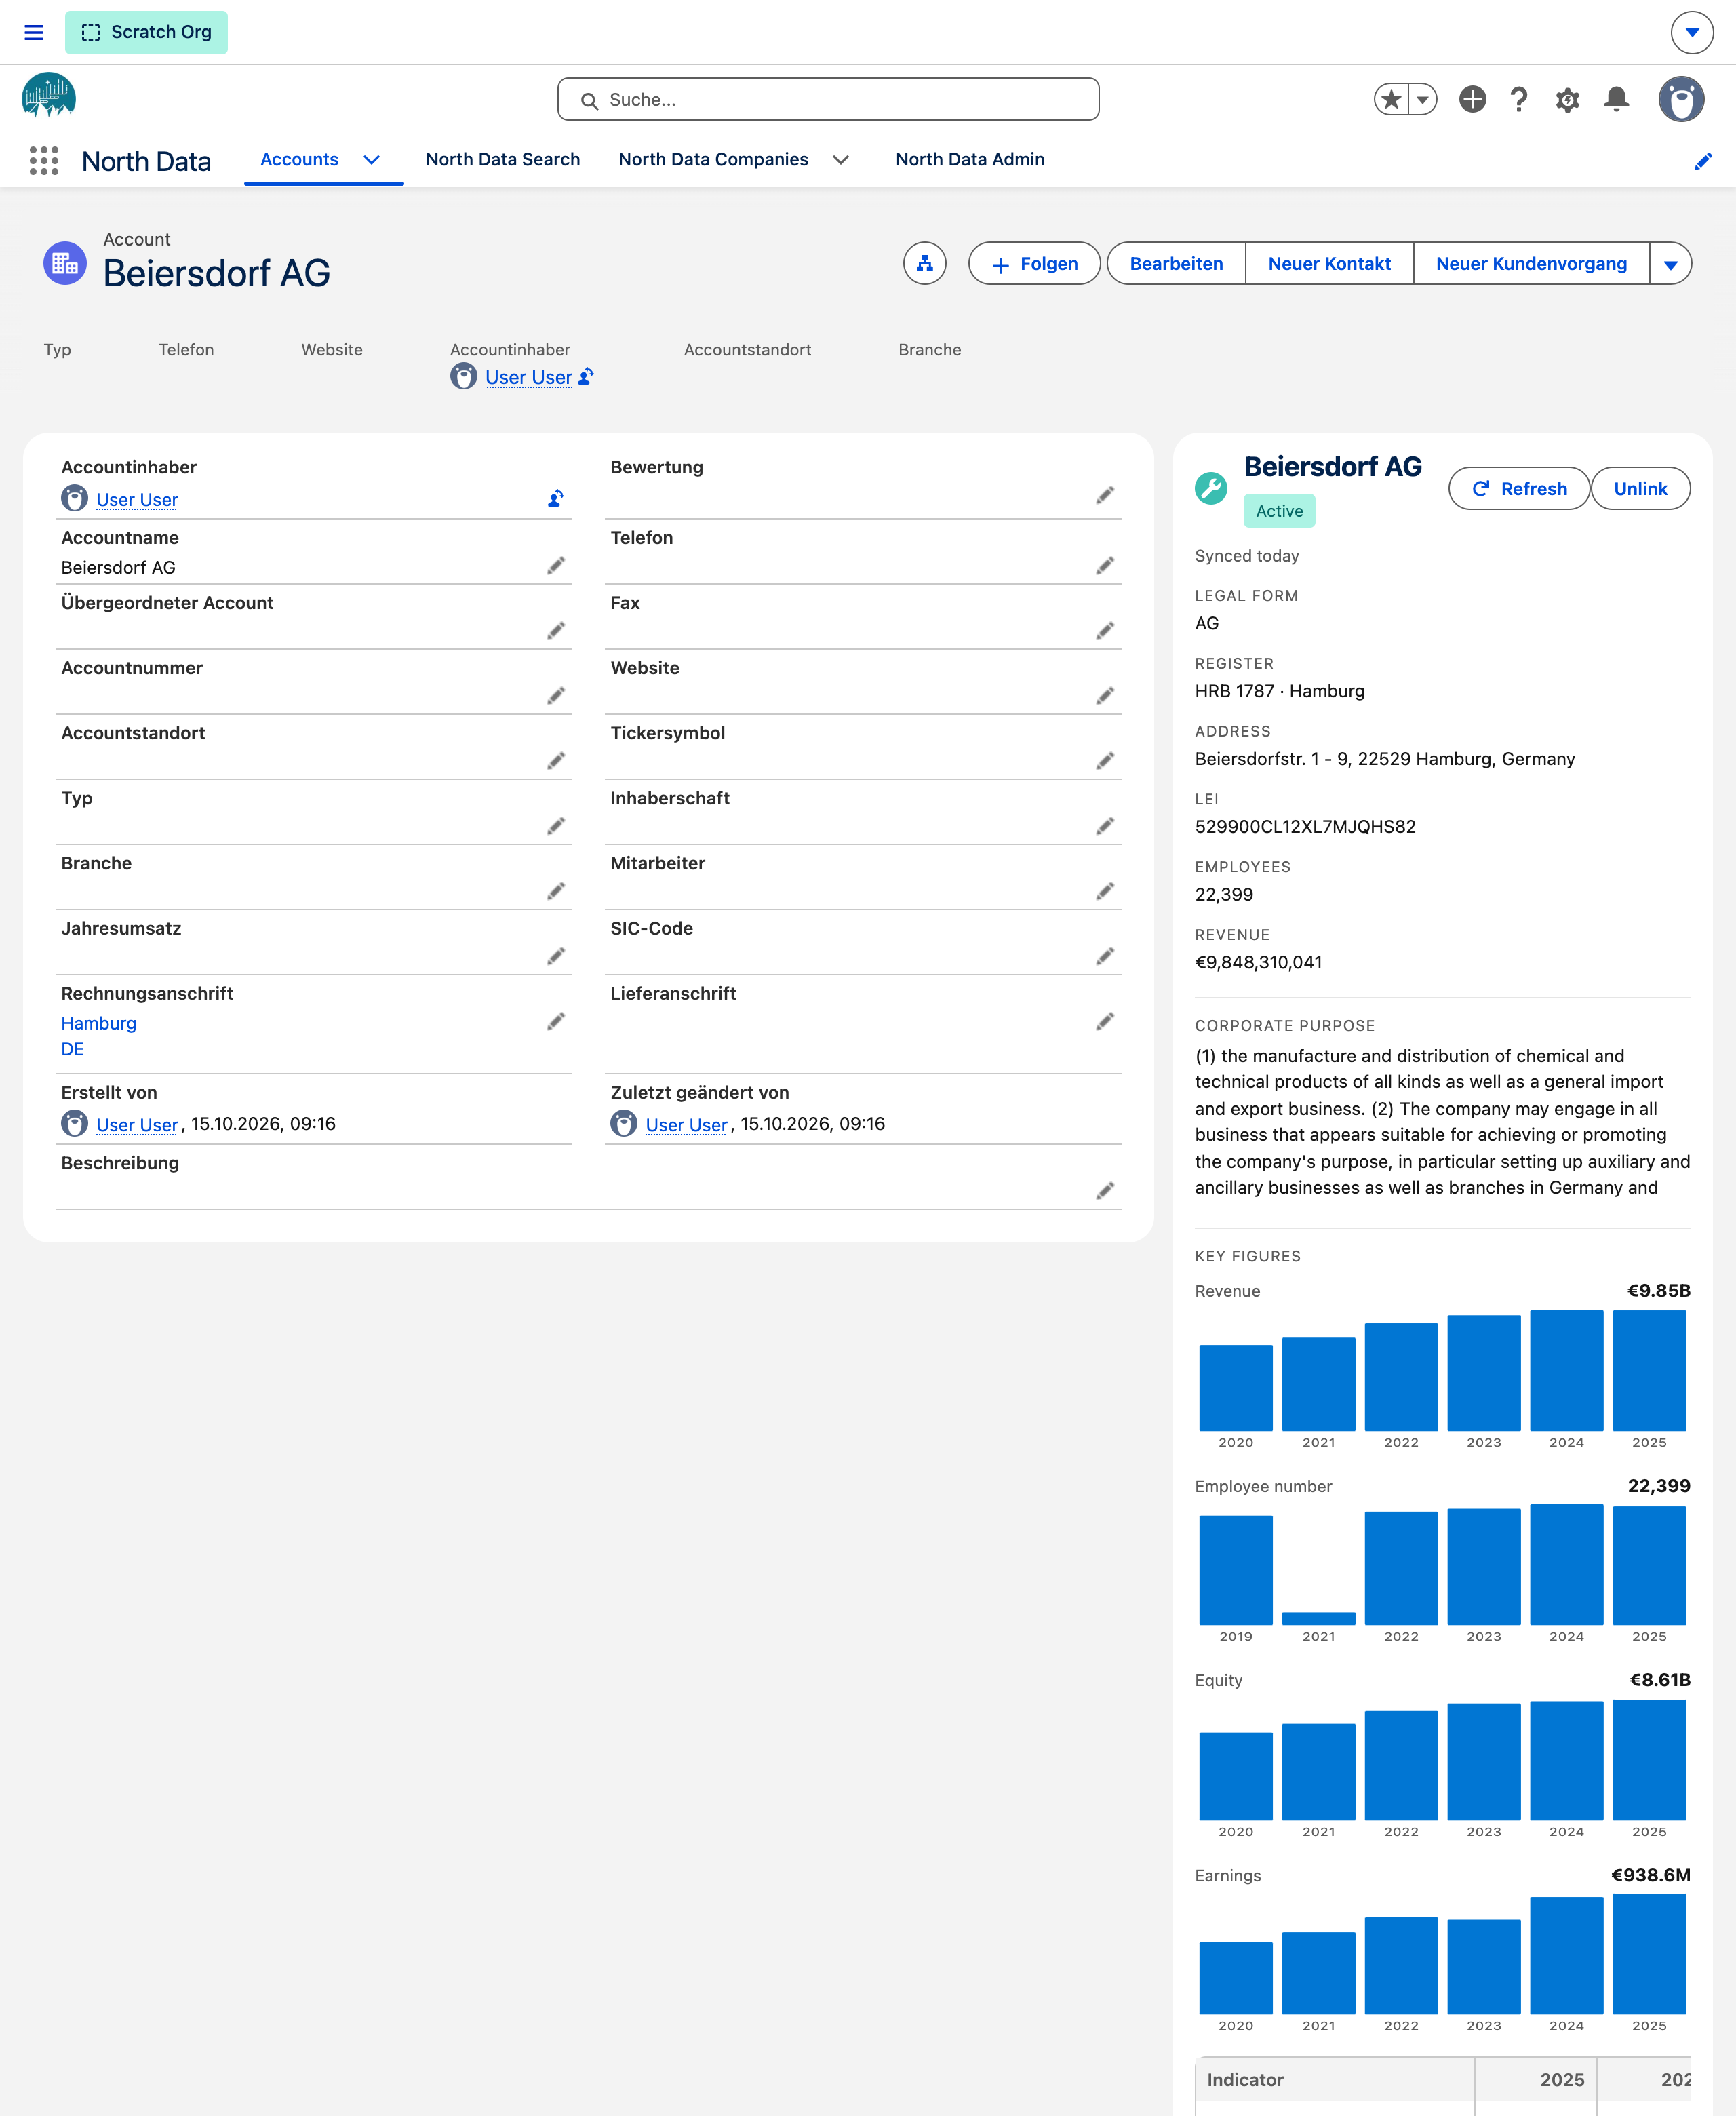The image size is (1736, 2116).
Task: Click the account building icon
Action: coord(65,263)
